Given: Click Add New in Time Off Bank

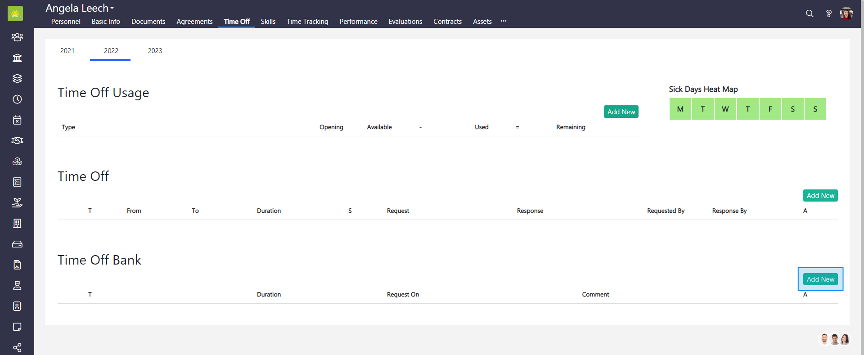Looking at the screenshot, I should point(820,279).
